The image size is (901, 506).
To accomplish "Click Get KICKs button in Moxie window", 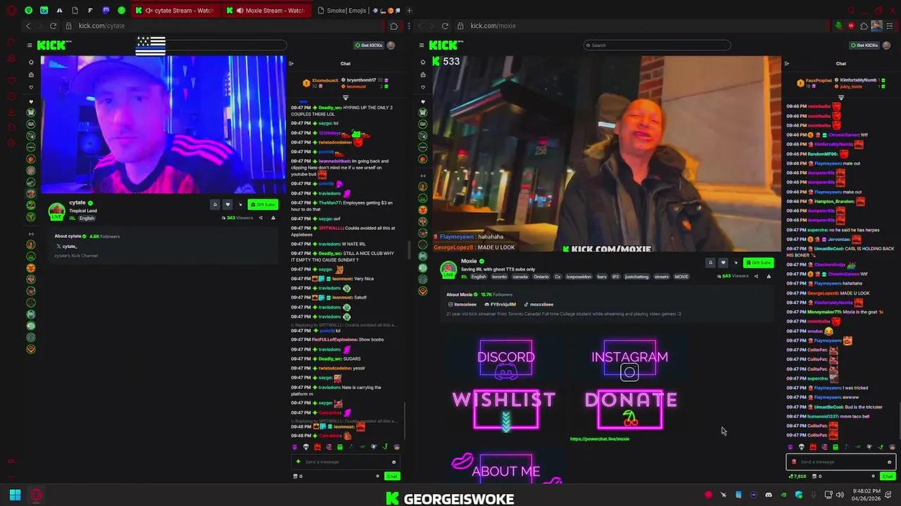I will pyautogui.click(x=864, y=45).
